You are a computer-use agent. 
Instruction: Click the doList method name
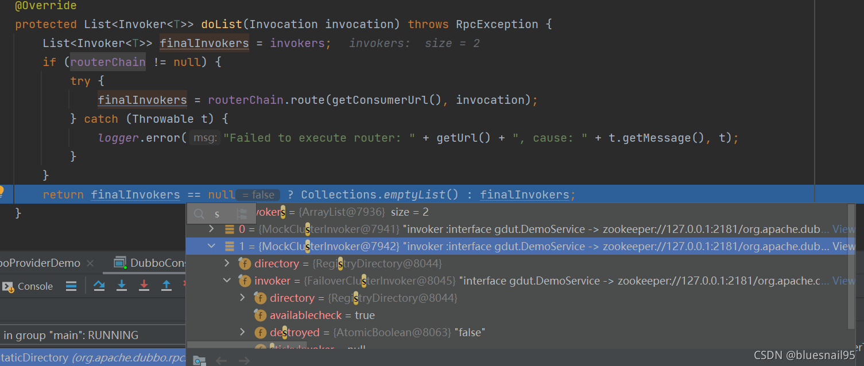[222, 25]
